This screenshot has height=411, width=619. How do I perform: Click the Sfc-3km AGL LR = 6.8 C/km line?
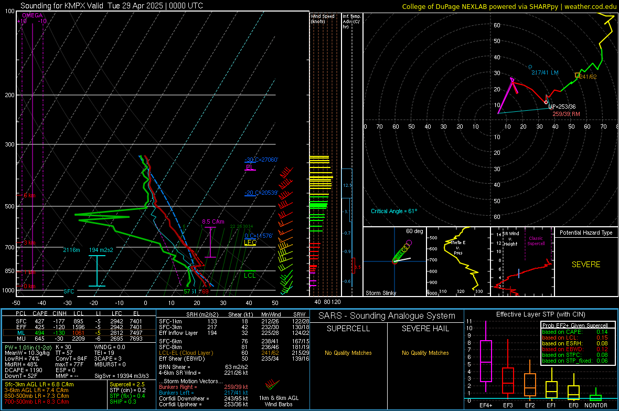[39, 385]
